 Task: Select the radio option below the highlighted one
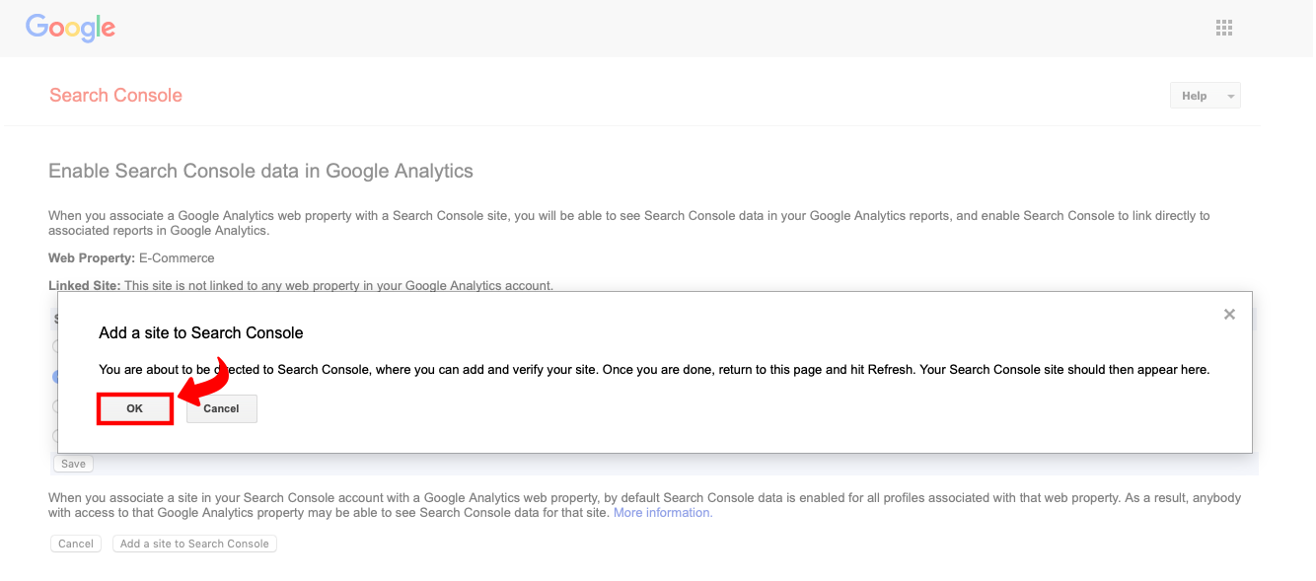[57, 406]
